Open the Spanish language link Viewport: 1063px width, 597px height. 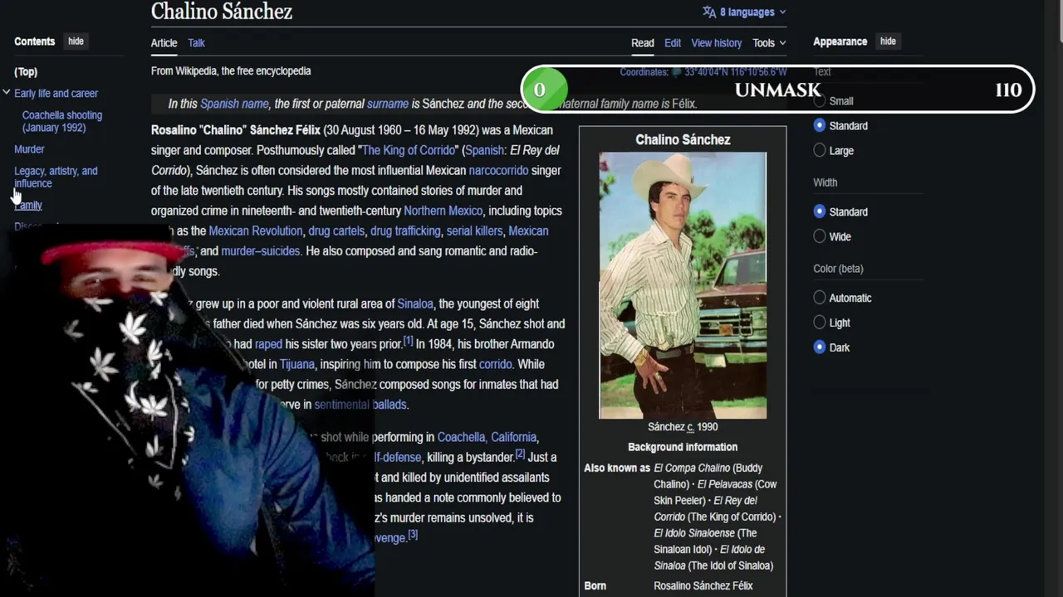pyautogui.click(x=484, y=150)
